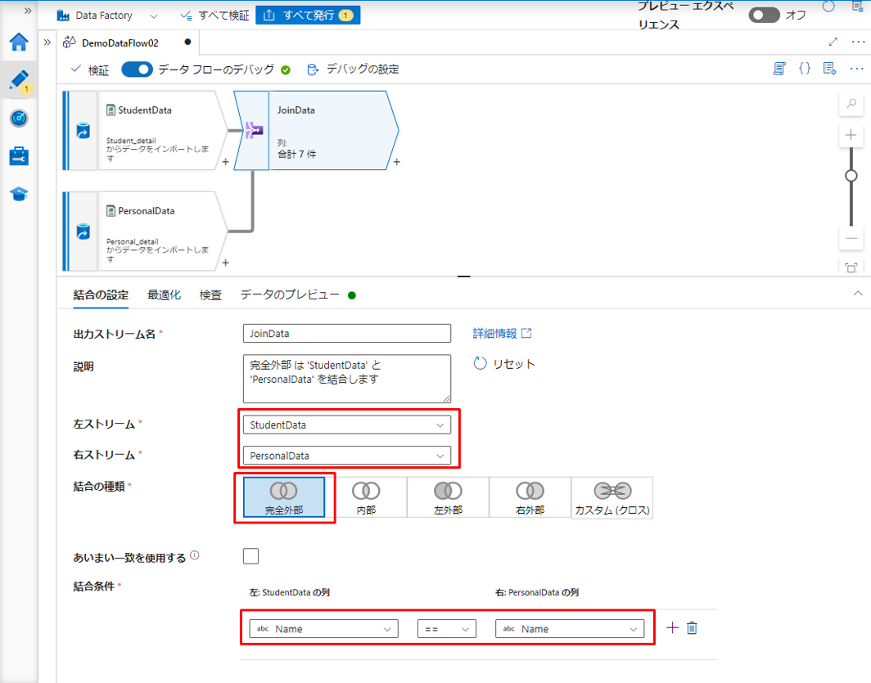Select the カスタム (クロス) join type
The height and width of the screenshot is (683, 871).
(x=612, y=497)
